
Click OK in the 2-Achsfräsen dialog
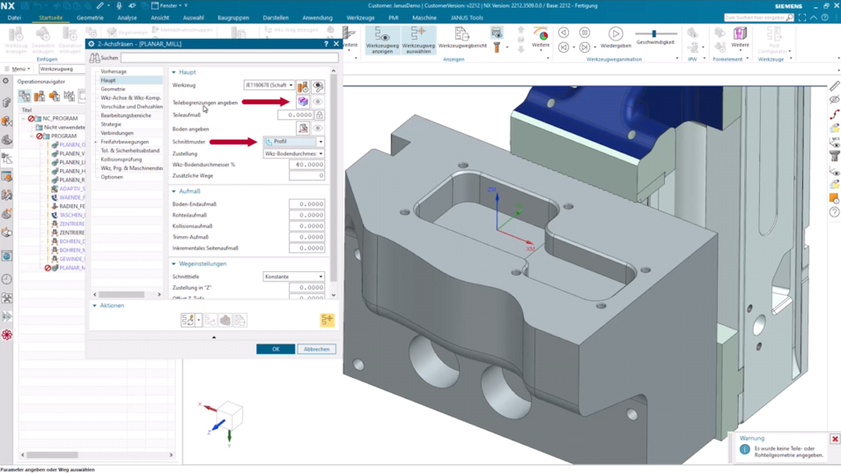(276, 349)
